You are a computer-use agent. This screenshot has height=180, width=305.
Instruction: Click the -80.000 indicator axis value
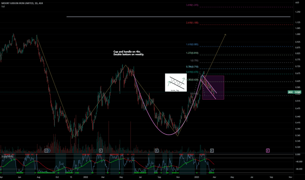[298, 169]
